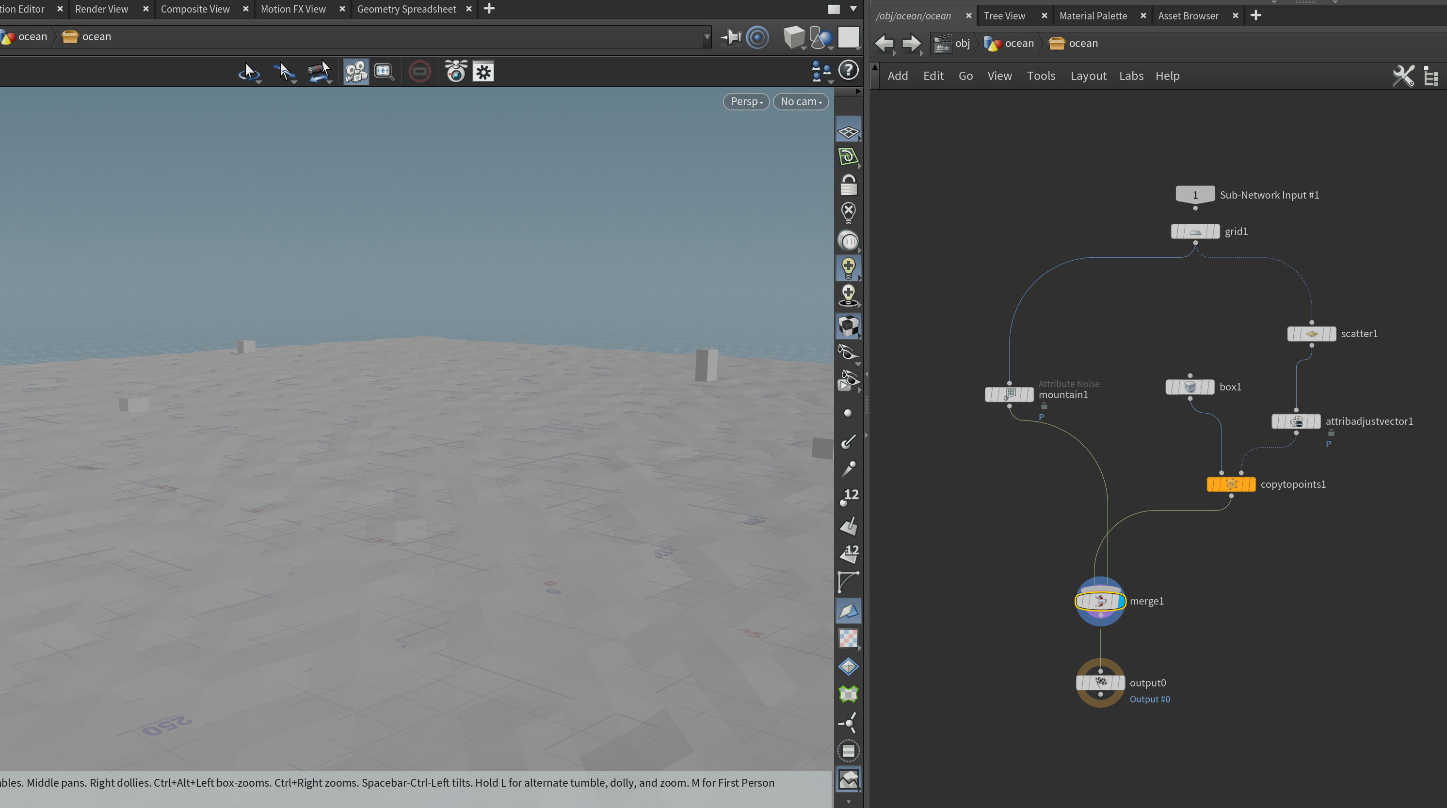The width and height of the screenshot is (1447, 808).
Task: Click the display background sky icon
Action: (x=848, y=778)
